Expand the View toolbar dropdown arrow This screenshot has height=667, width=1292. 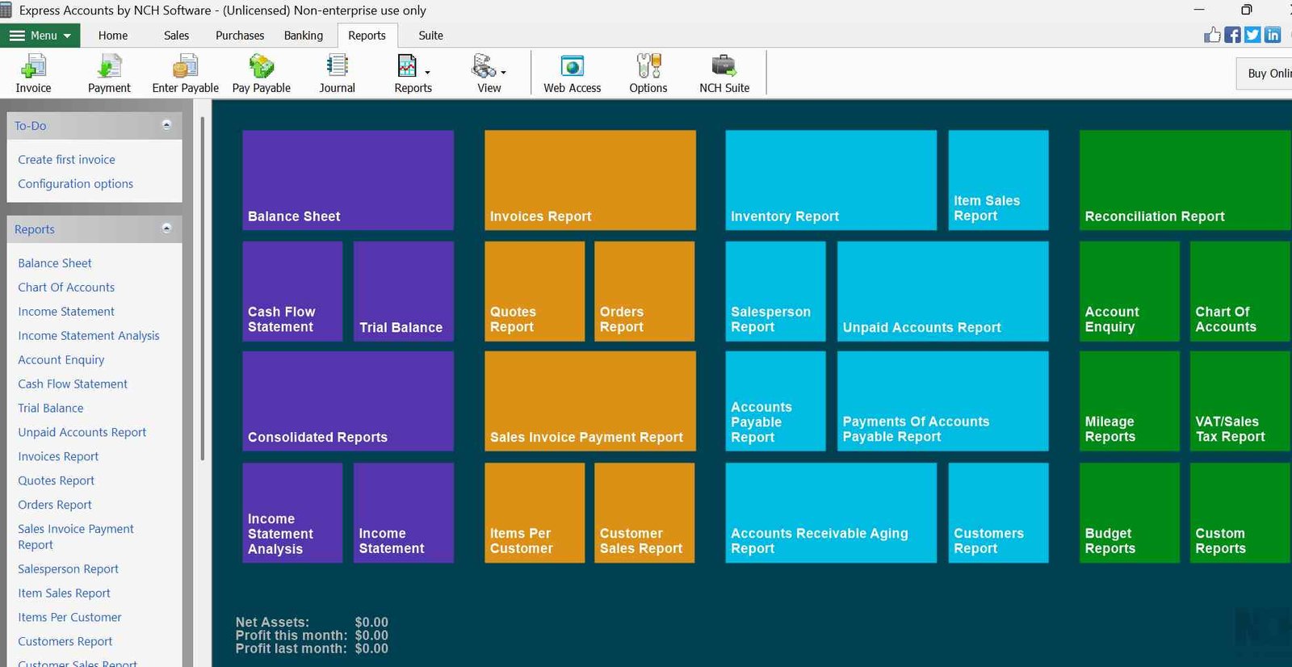(504, 73)
